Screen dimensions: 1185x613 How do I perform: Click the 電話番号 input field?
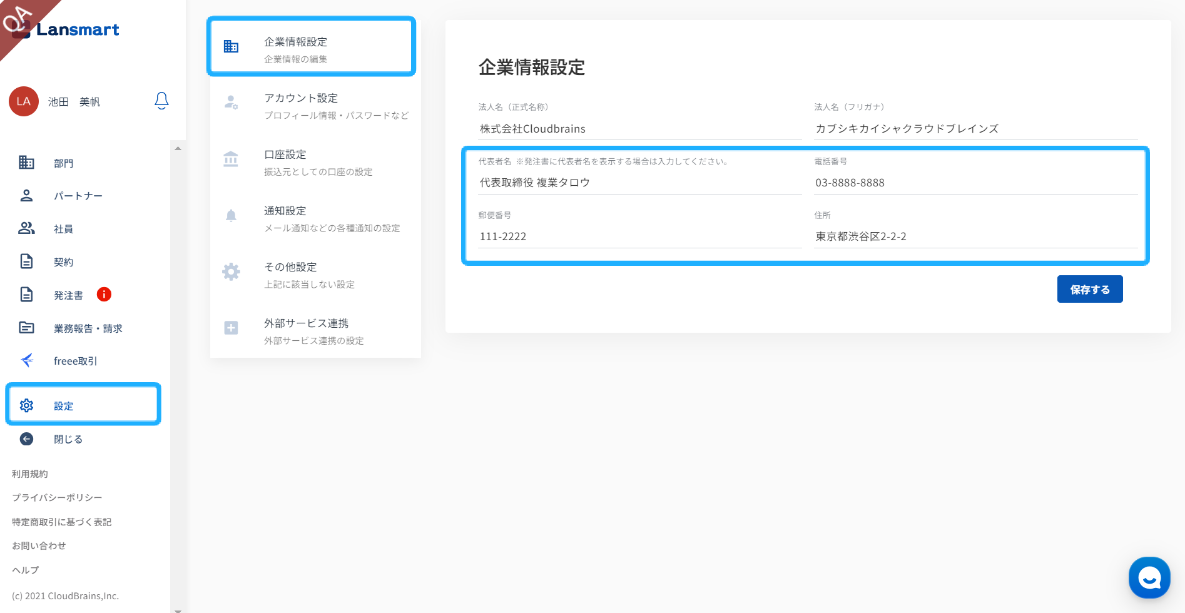(975, 183)
